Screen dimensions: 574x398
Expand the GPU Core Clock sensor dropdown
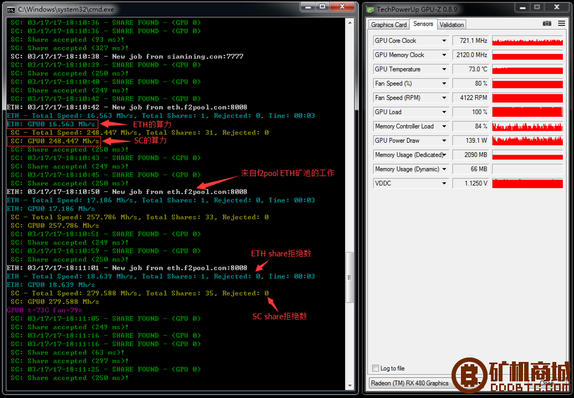tap(444, 40)
